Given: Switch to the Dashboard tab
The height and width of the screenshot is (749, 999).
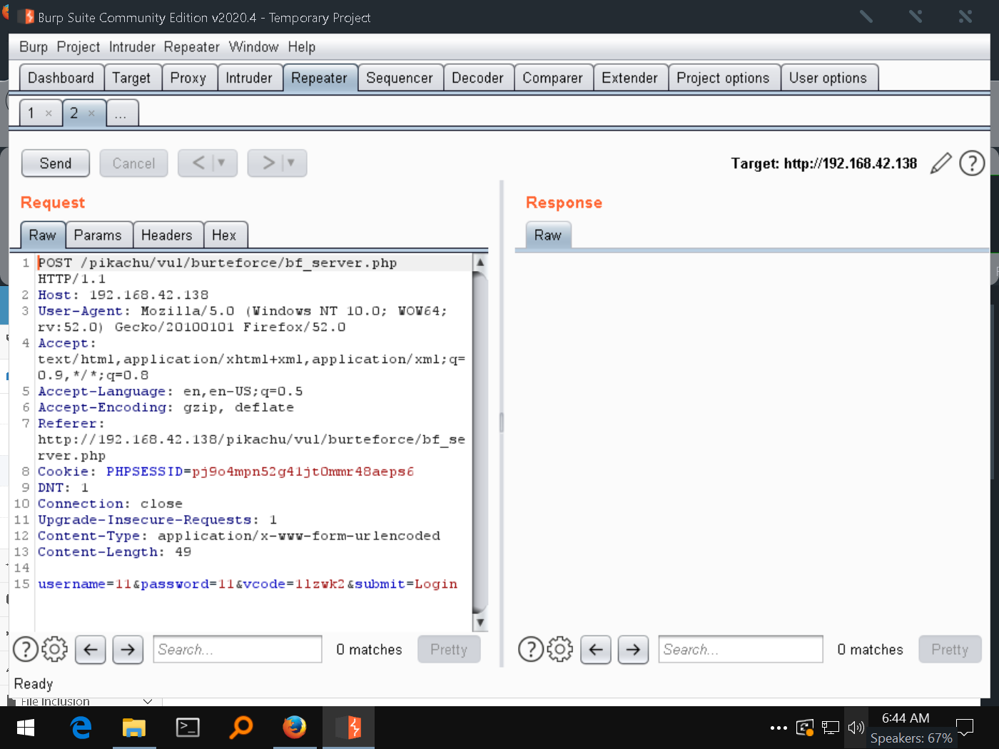Looking at the screenshot, I should coord(61,78).
